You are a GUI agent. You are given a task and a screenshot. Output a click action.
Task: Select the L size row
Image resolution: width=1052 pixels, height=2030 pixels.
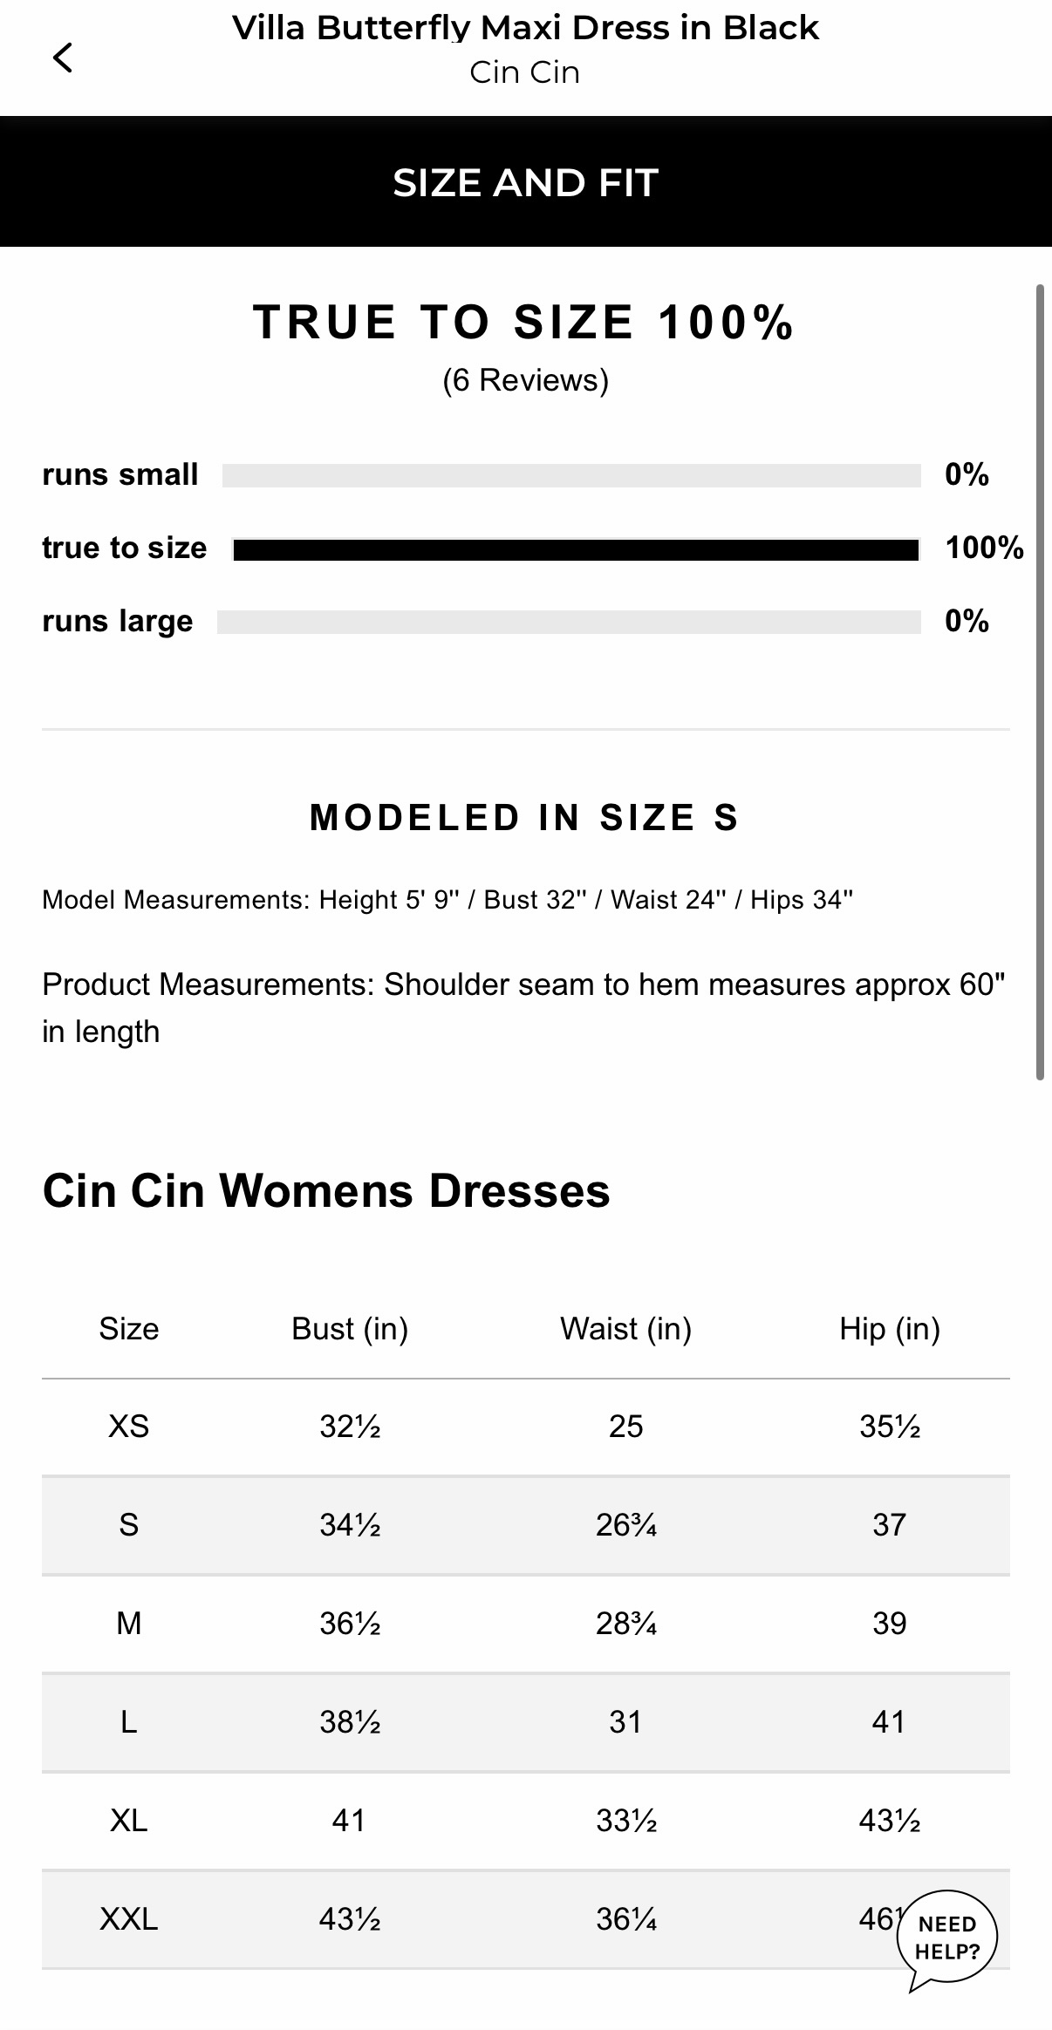tap(526, 1722)
